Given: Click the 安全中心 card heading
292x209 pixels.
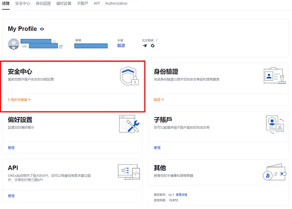Looking at the screenshot, I should point(20,71).
